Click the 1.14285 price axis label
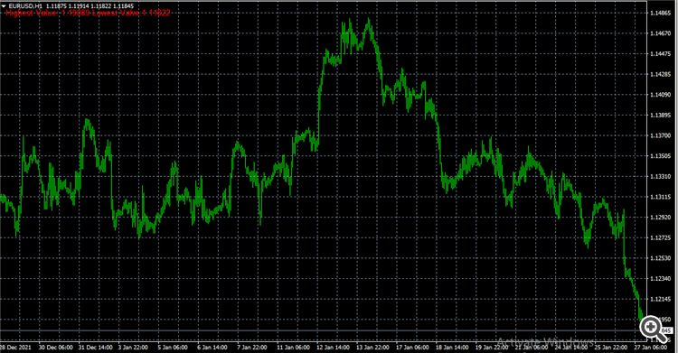Screen dimensions: 678x353 (661, 74)
